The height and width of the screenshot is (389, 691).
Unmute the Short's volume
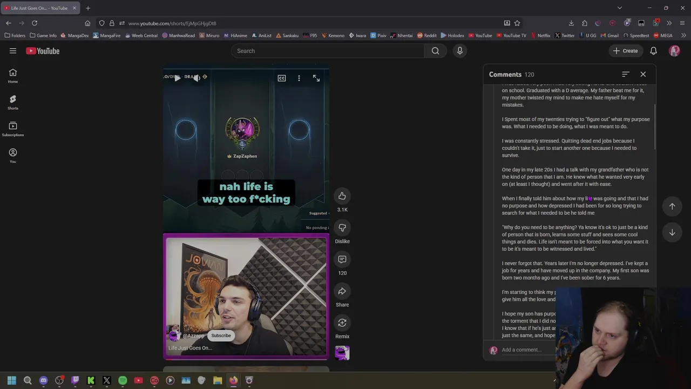tap(197, 78)
